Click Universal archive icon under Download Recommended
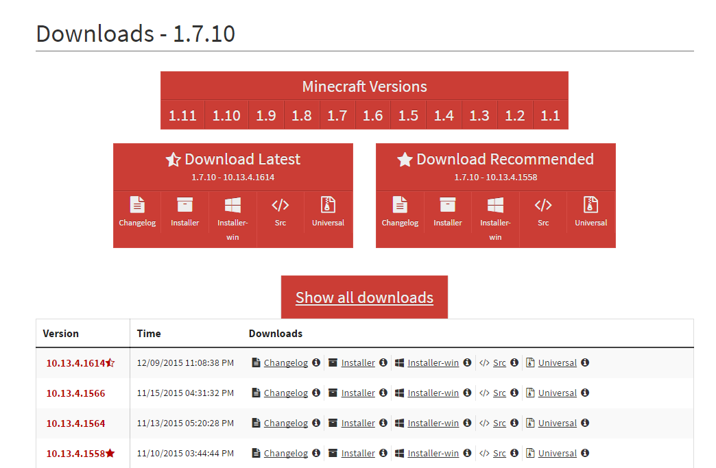 pyautogui.click(x=591, y=205)
